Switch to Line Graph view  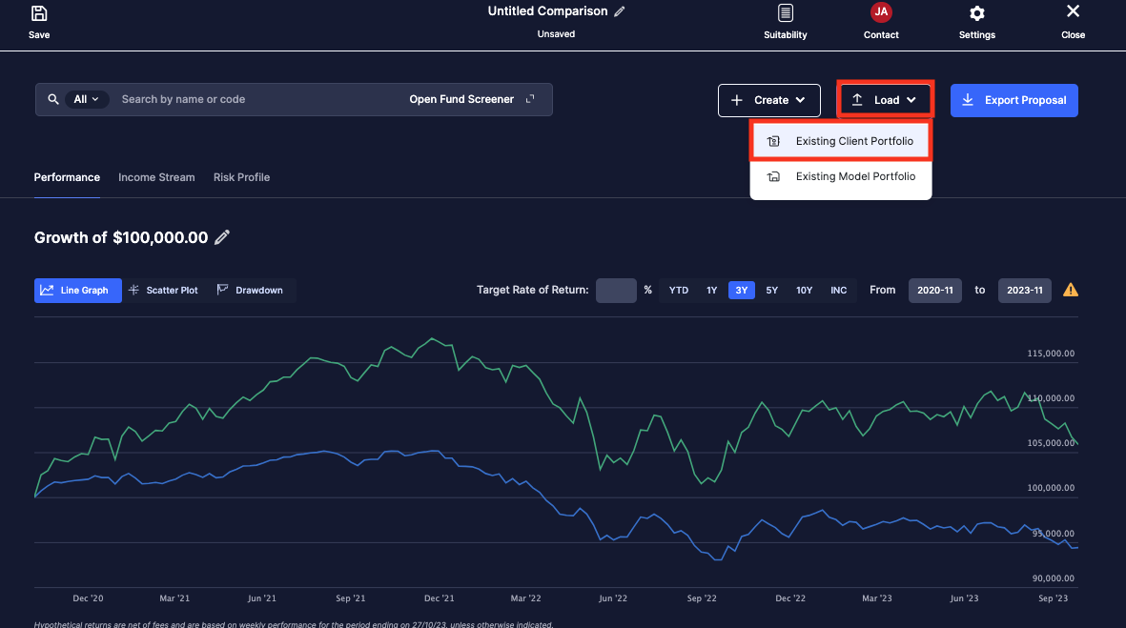click(x=78, y=290)
